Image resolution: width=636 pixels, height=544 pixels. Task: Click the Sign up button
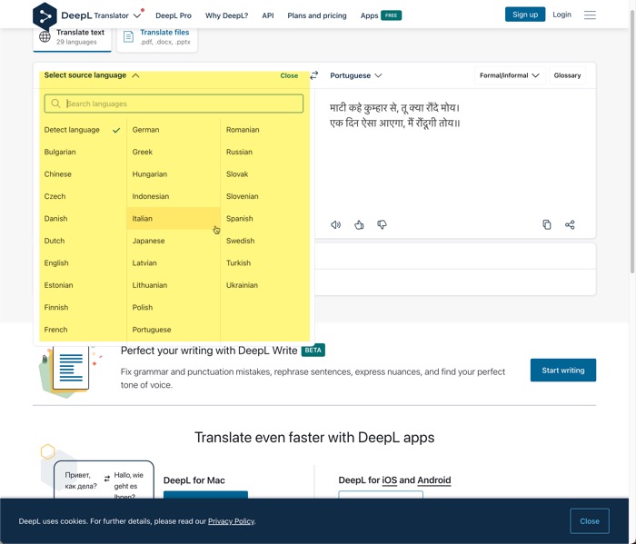(x=525, y=15)
